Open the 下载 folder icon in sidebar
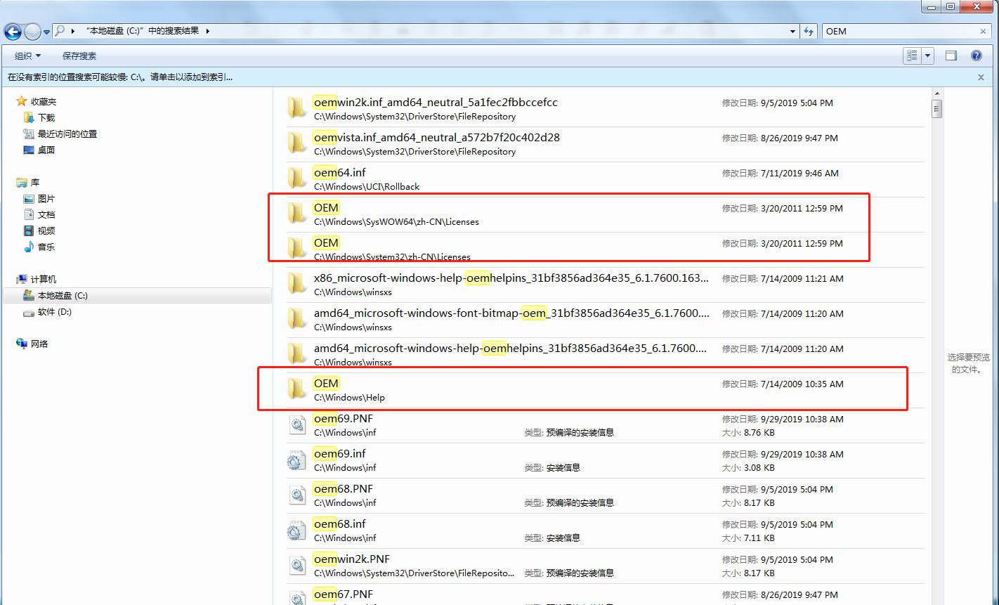The width and height of the screenshot is (999, 605). pyautogui.click(x=29, y=117)
